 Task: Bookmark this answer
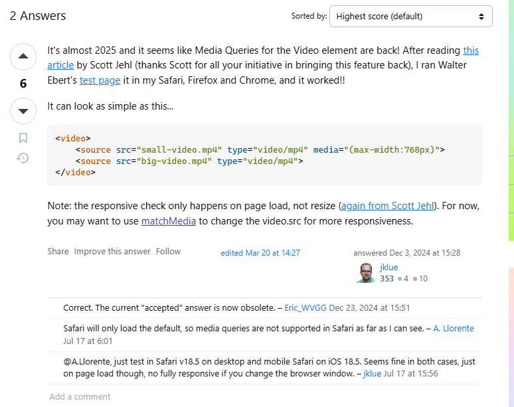point(23,138)
